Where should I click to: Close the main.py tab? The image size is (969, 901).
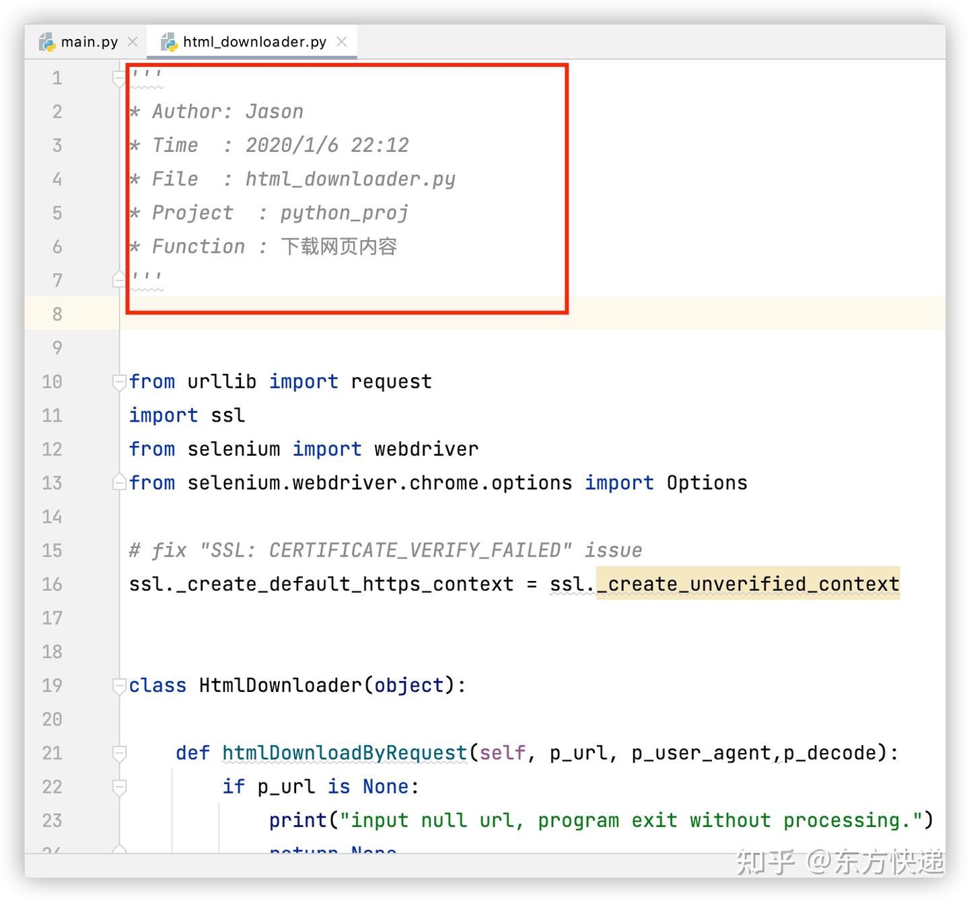(133, 42)
